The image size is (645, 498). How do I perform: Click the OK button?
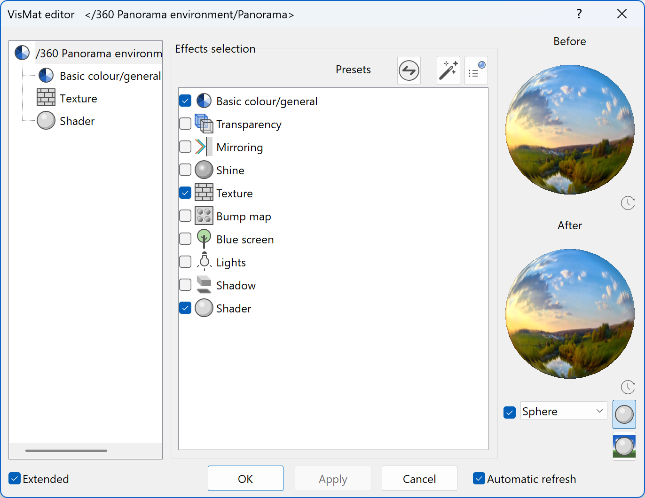pos(245,479)
